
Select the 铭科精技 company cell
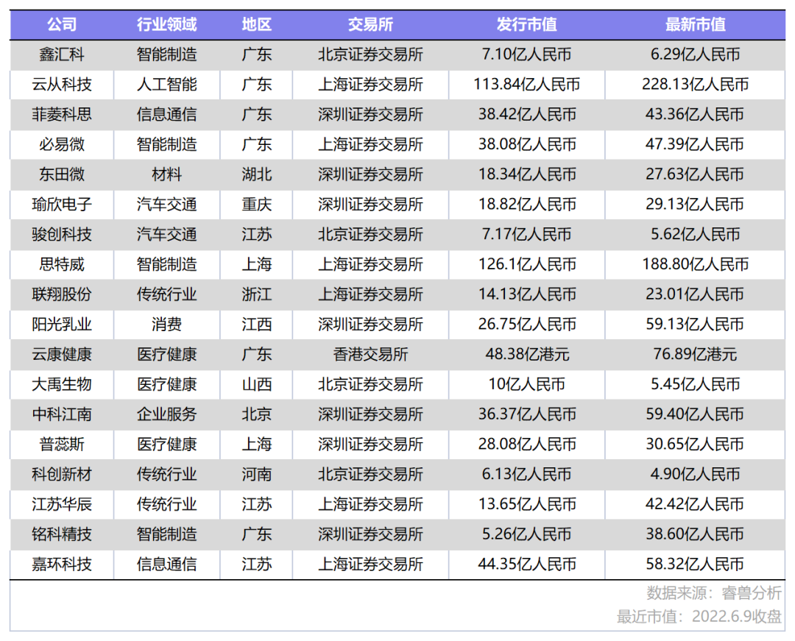pyautogui.click(x=62, y=534)
